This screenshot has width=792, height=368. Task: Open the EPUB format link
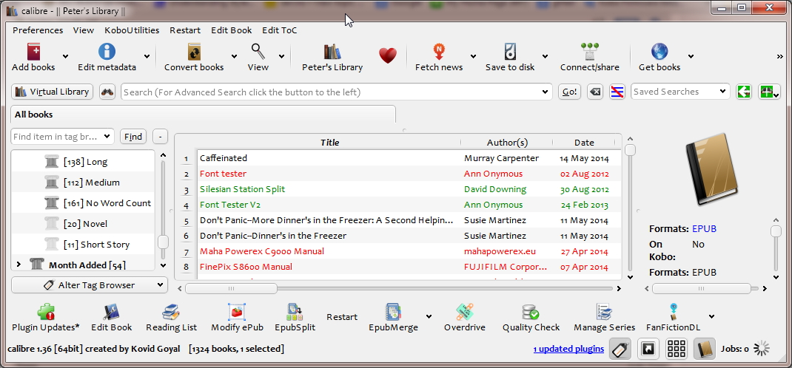(x=704, y=228)
